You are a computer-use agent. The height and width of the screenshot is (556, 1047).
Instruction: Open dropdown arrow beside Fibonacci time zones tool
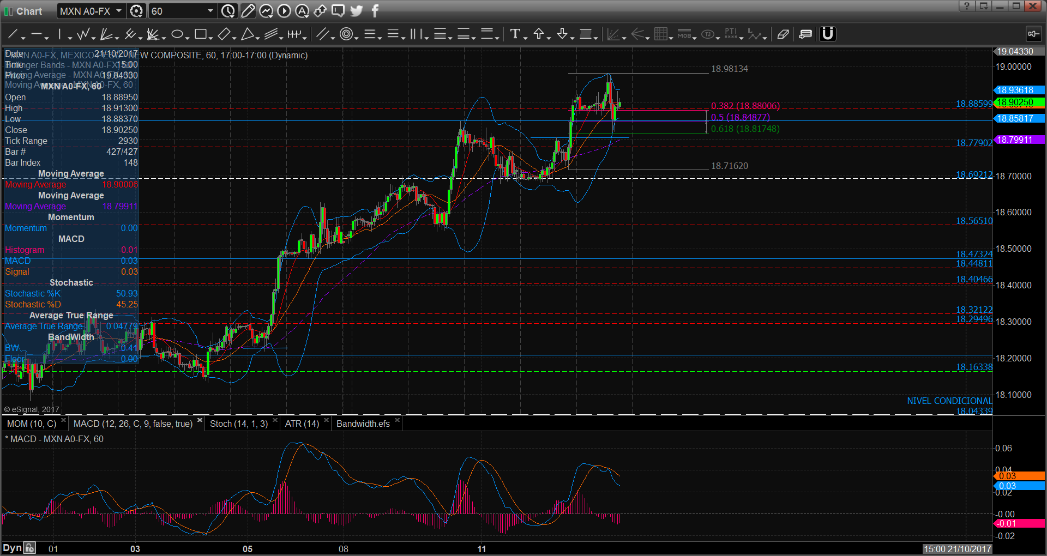pyautogui.click(x=426, y=37)
